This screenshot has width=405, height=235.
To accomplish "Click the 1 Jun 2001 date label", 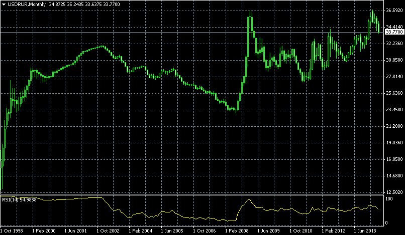I will tap(76, 230).
